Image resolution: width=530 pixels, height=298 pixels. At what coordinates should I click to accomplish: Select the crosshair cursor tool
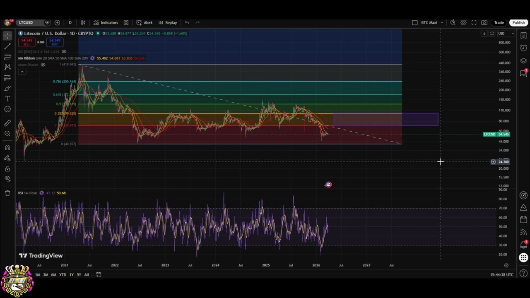pyautogui.click(x=7, y=36)
